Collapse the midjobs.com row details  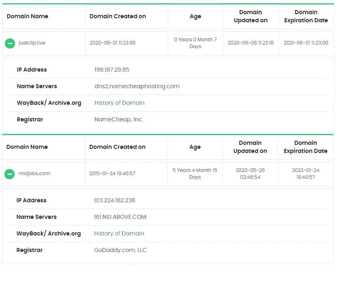(9, 174)
